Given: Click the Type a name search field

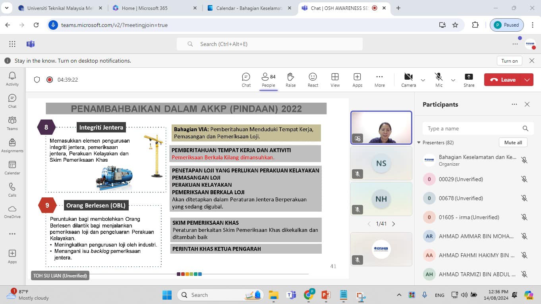Looking at the screenshot, I should coord(473,128).
